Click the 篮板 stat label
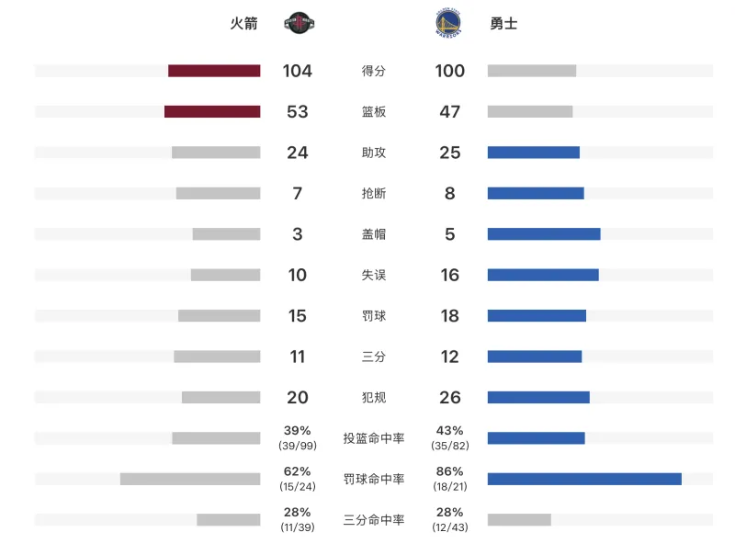The height and width of the screenshot is (555, 735). pos(374,112)
